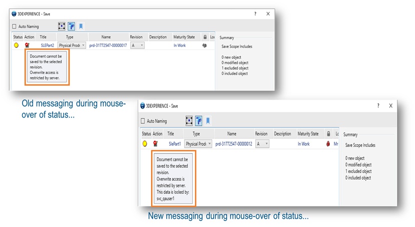Viewport: 415px width, 227px height.
Task: Click name prd-31772547-00000017
Action: point(108,45)
